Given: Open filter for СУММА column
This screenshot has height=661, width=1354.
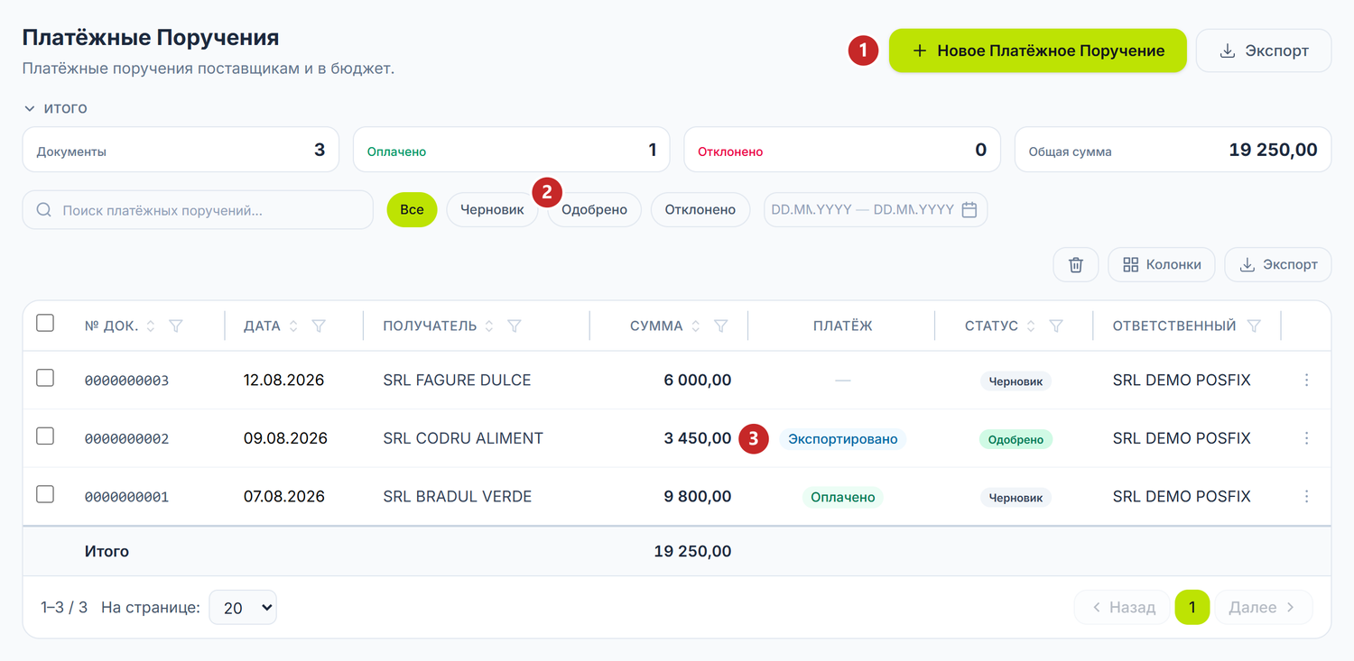Looking at the screenshot, I should [x=721, y=326].
